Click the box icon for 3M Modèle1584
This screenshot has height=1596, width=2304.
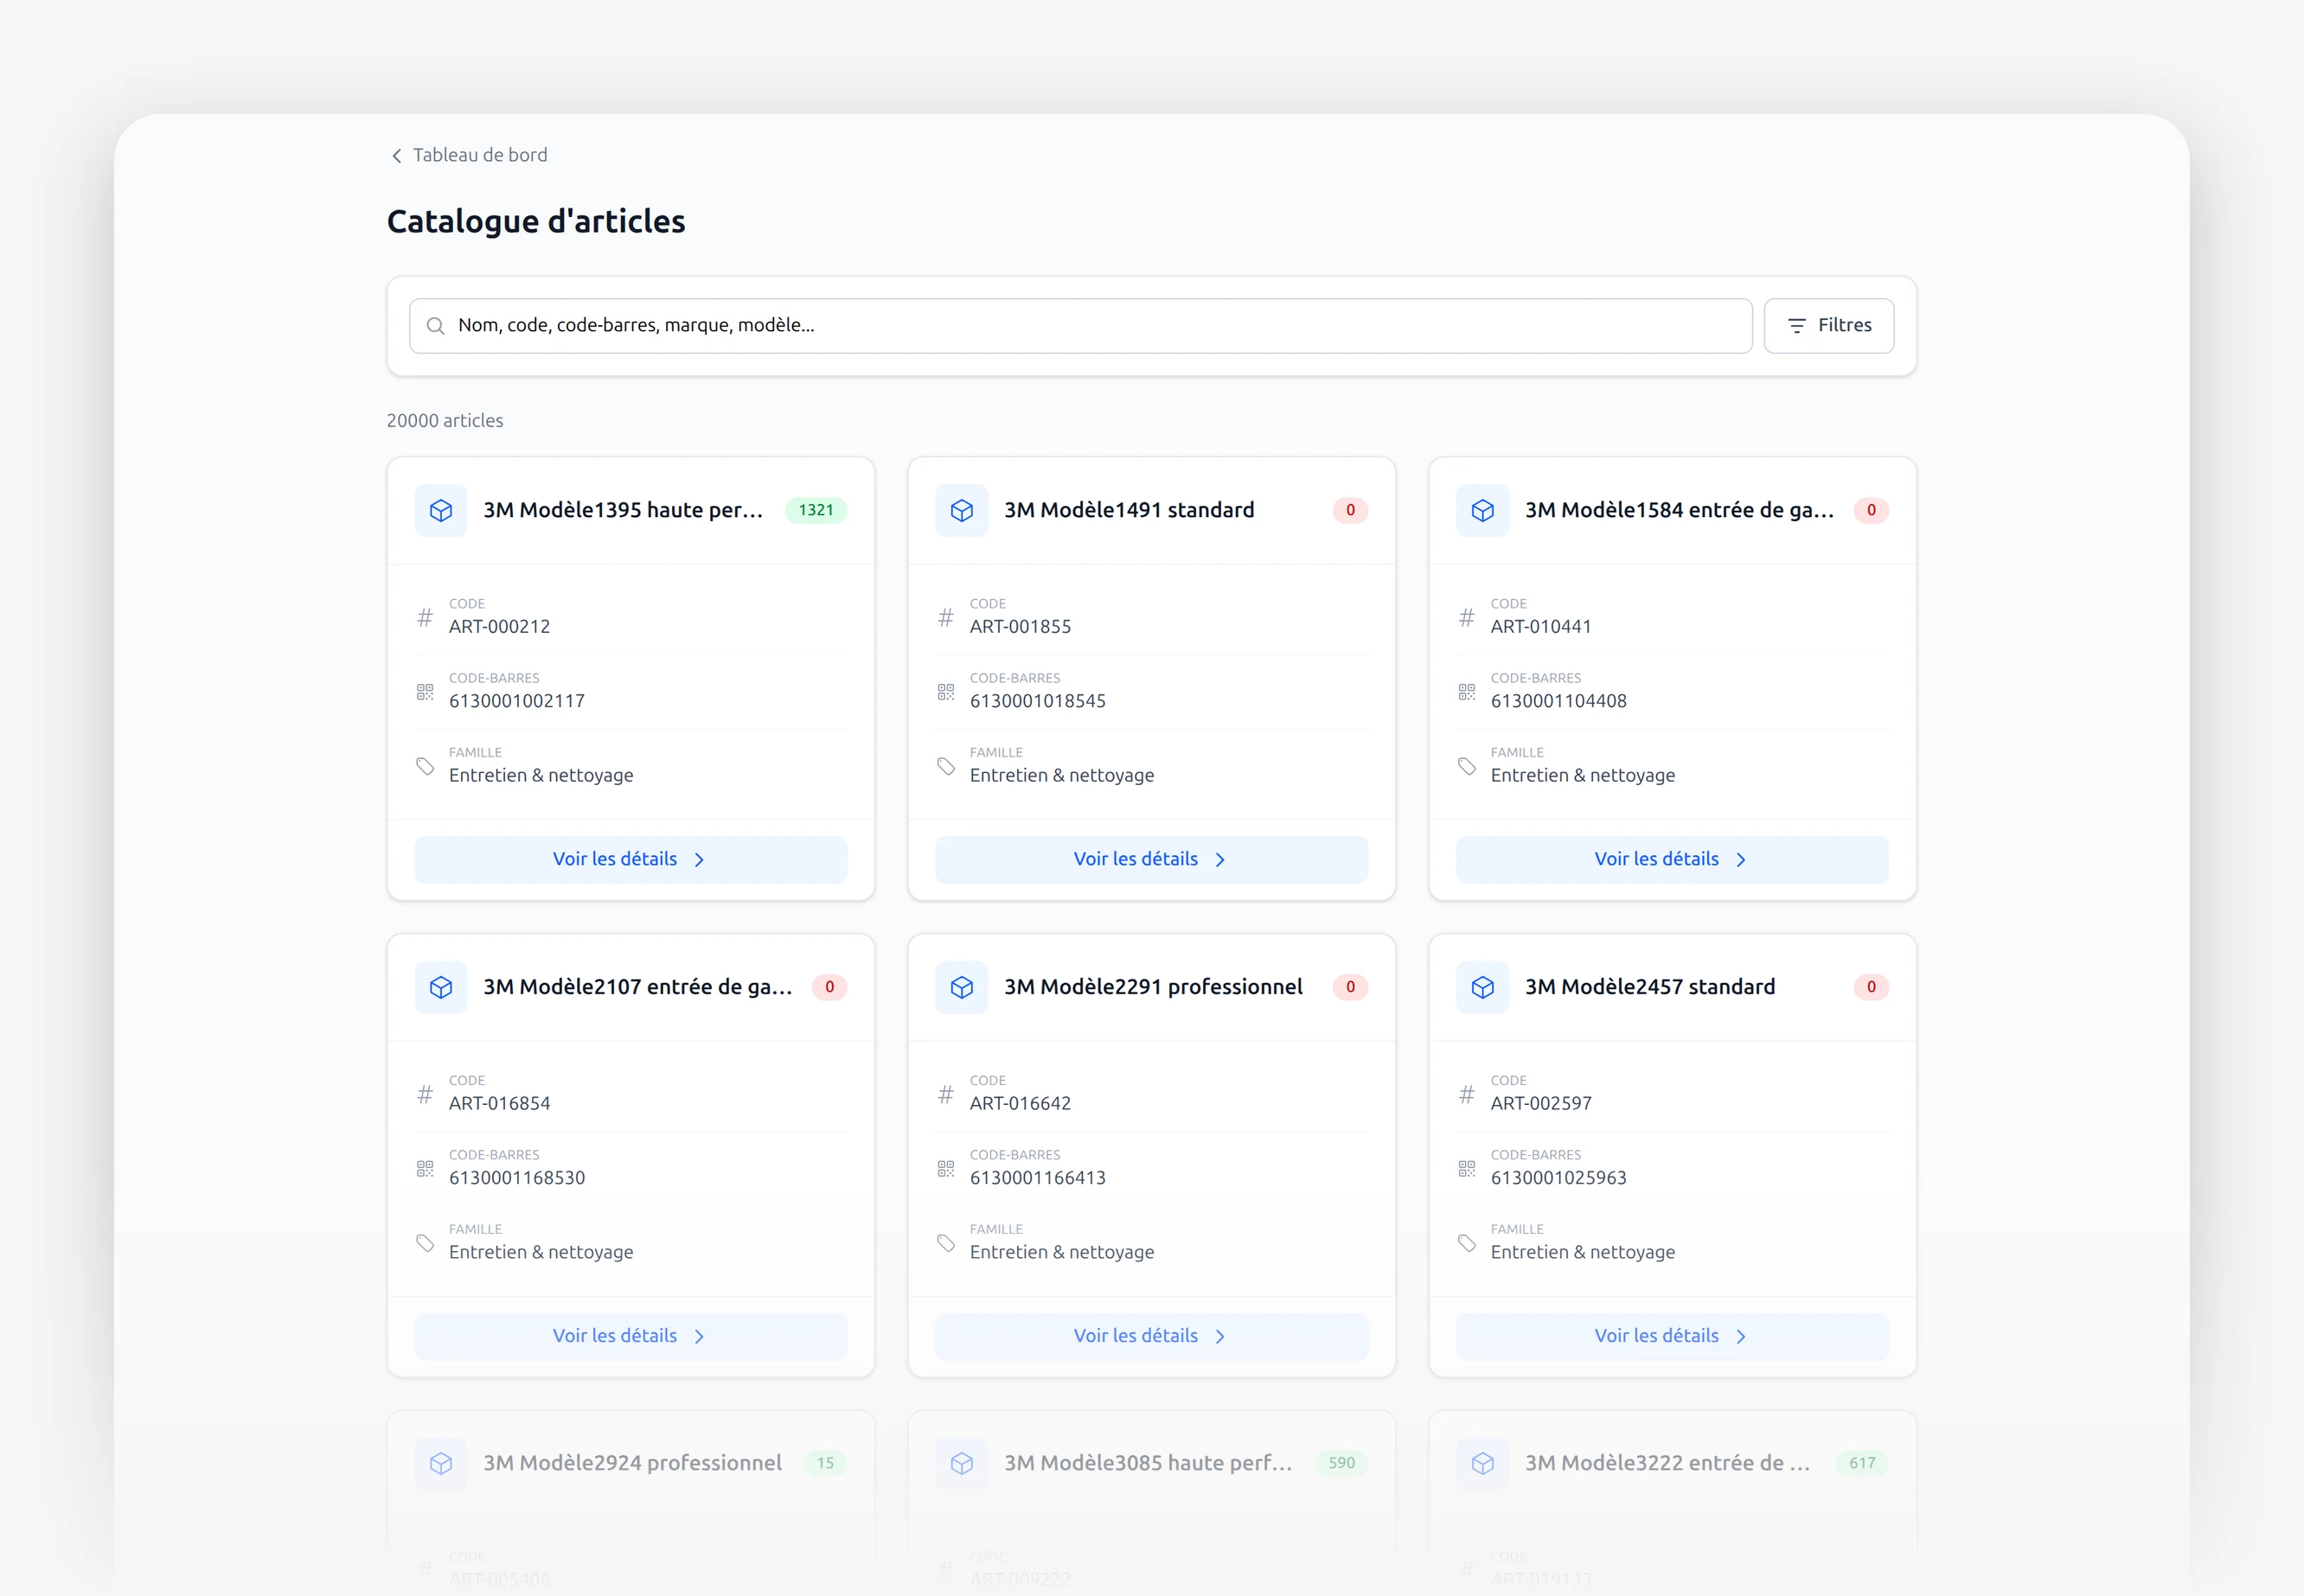click(1482, 511)
